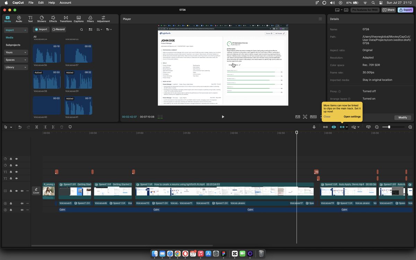The width and height of the screenshot is (416, 260).
Task: Split the clip at the playhead
Action: click(36, 127)
